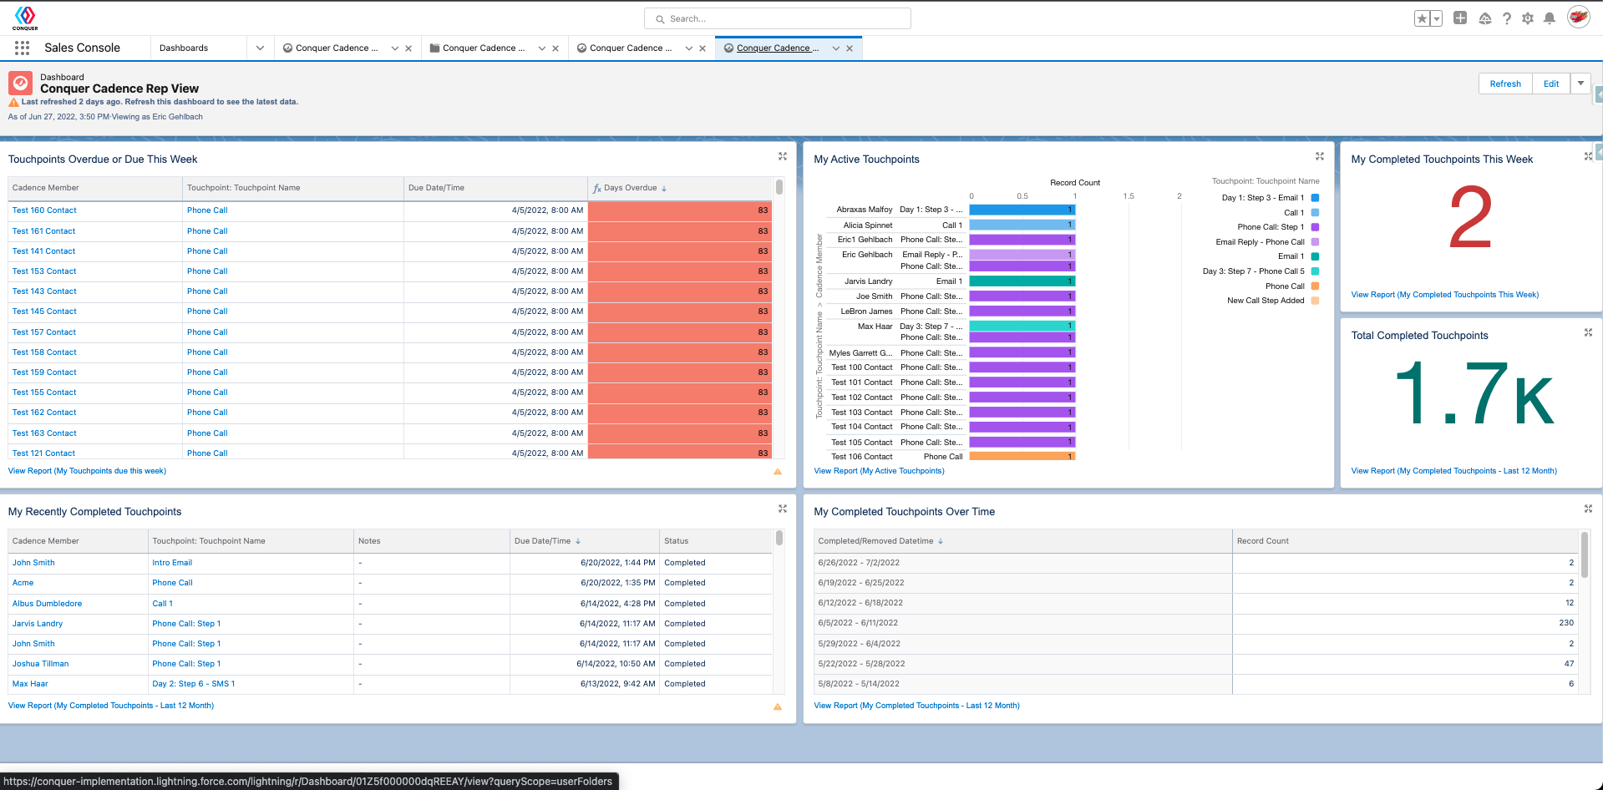Select the Dashboards navigation item

pos(184,48)
